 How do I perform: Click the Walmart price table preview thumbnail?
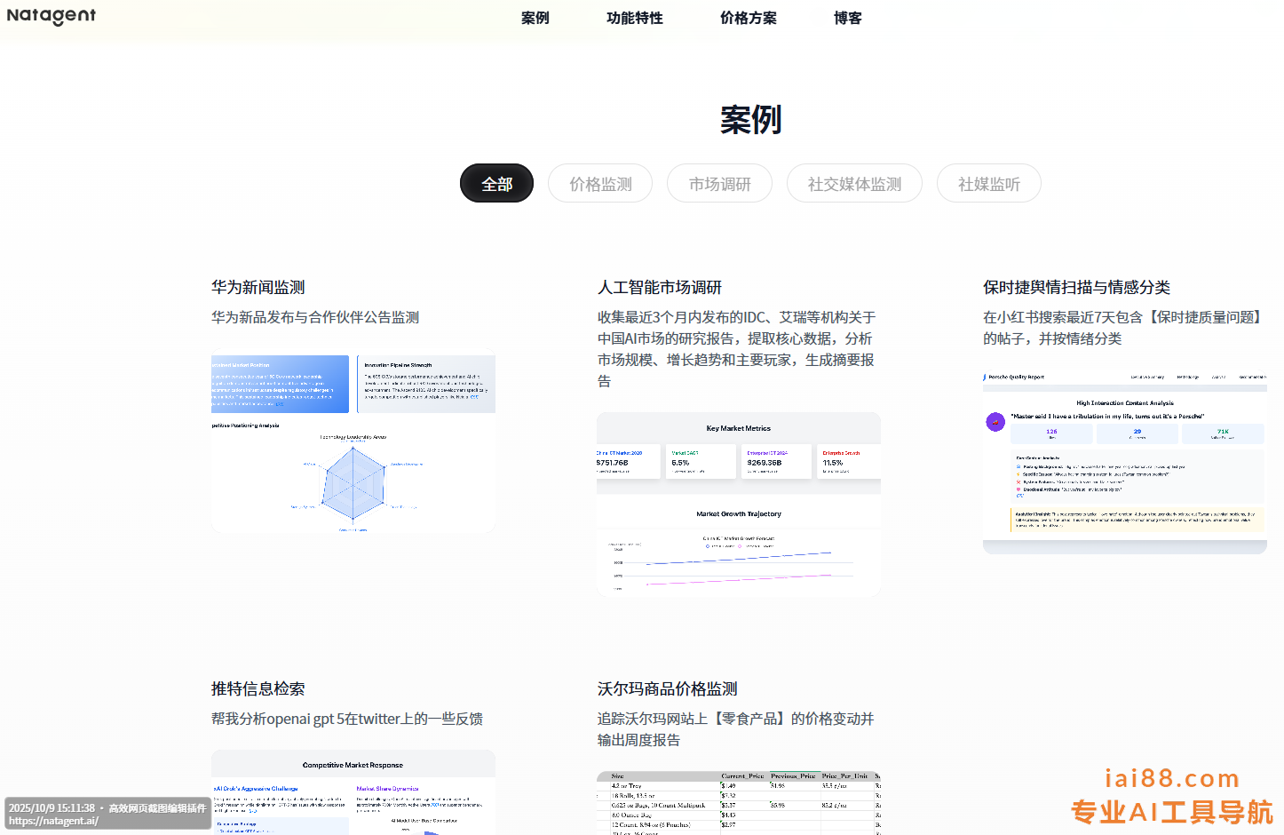[x=739, y=802]
